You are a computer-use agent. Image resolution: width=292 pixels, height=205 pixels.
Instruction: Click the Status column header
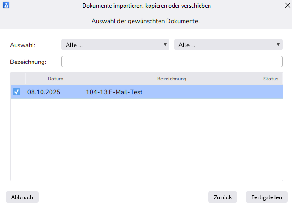tap(271, 79)
